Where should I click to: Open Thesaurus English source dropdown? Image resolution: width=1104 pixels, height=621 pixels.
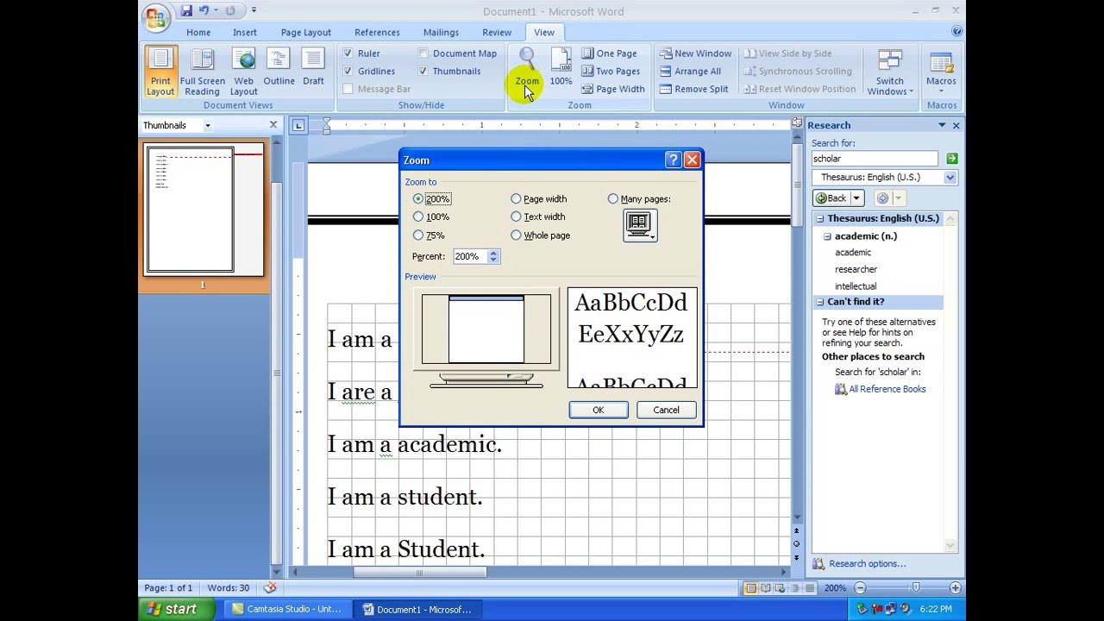(x=950, y=178)
